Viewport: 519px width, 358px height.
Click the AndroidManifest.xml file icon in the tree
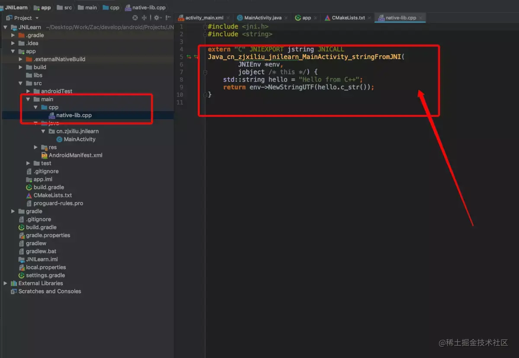click(44, 155)
